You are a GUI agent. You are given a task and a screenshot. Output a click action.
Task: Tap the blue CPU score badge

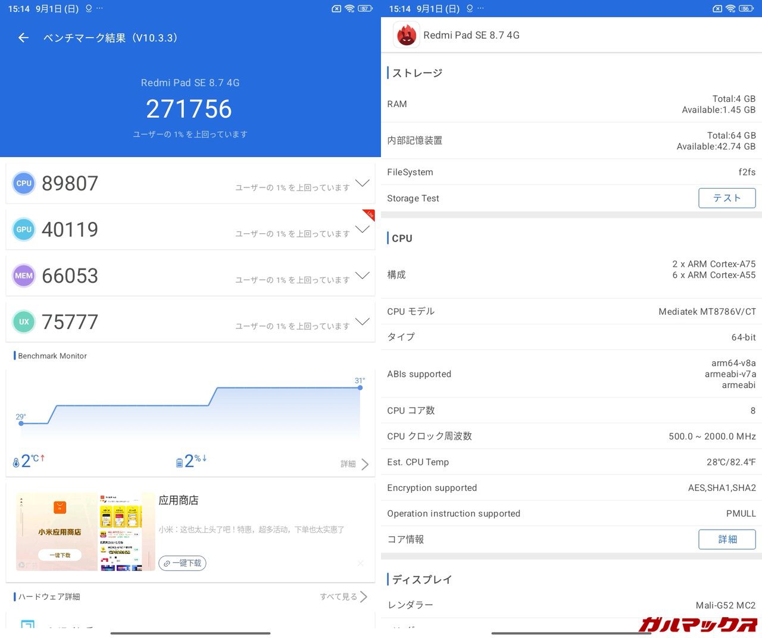pos(24,183)
